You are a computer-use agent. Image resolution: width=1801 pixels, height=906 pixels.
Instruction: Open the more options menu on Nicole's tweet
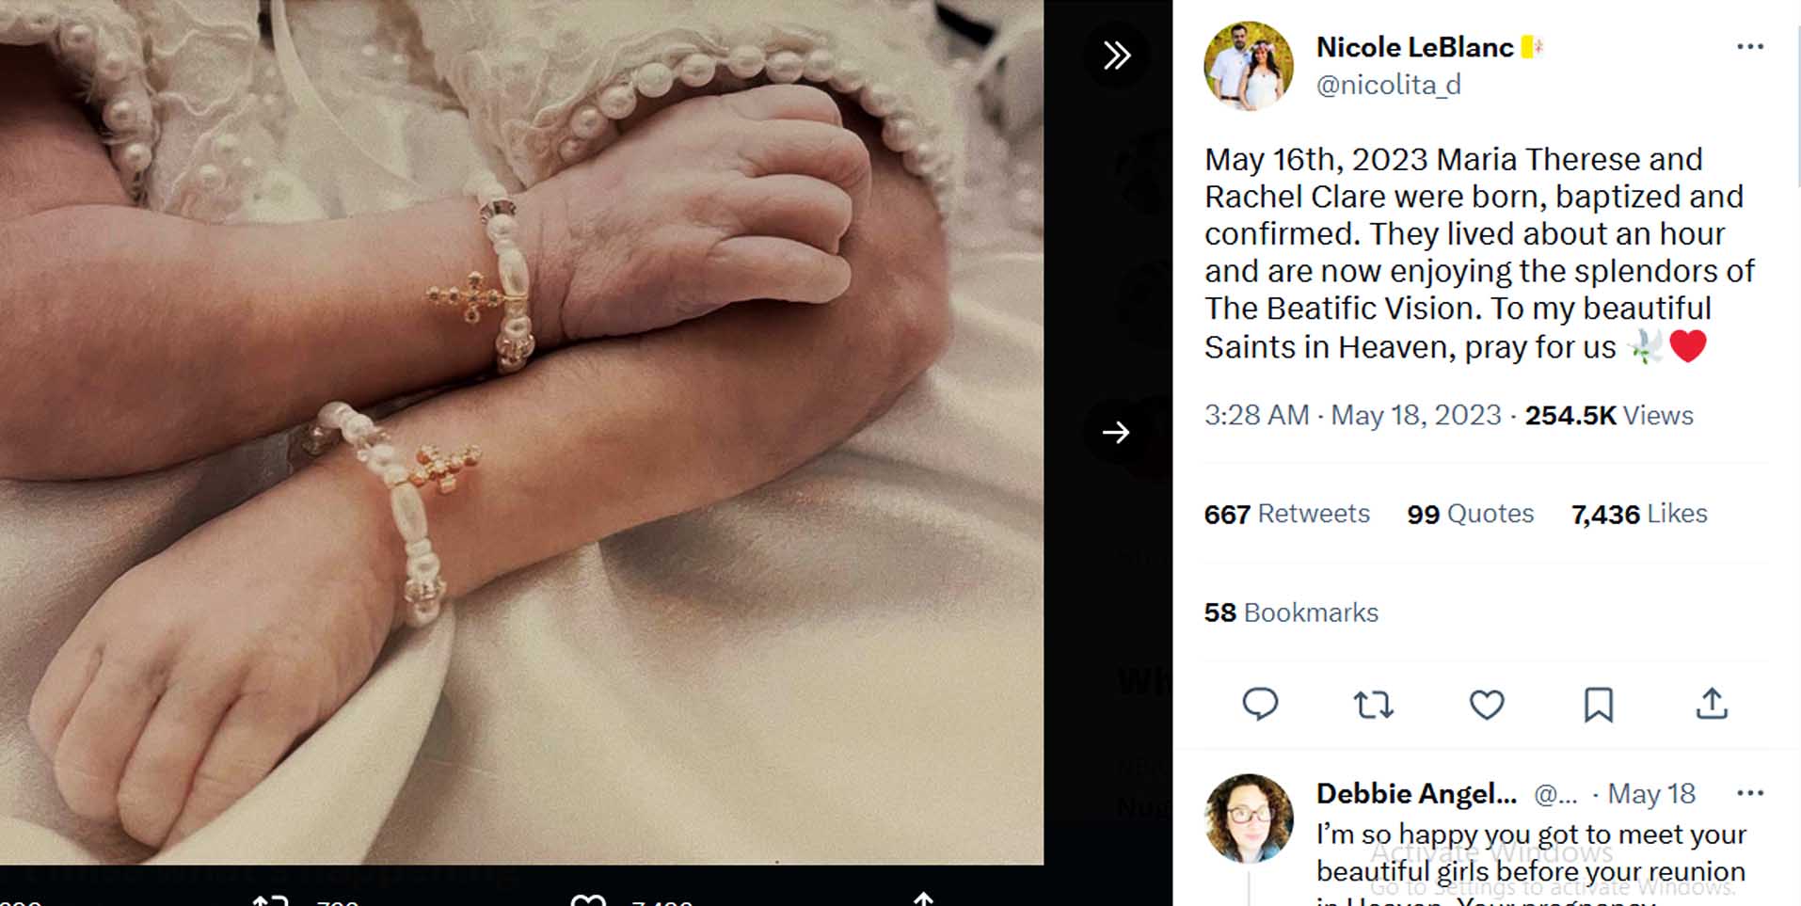[1749, 47]
